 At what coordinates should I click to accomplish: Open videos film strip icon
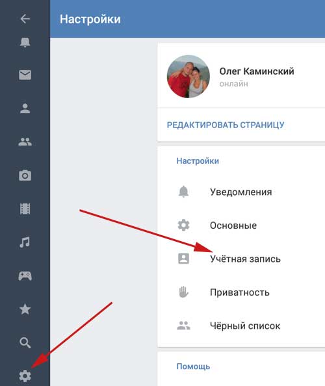(25, 209)
